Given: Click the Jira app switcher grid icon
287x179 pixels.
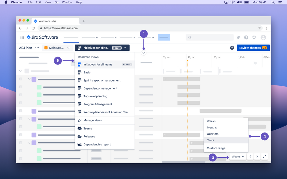Looking at the screenshot, I should [22, 37].
